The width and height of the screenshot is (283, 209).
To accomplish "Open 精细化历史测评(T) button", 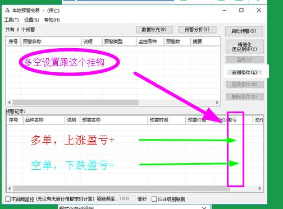I will (x=245, y=47).
